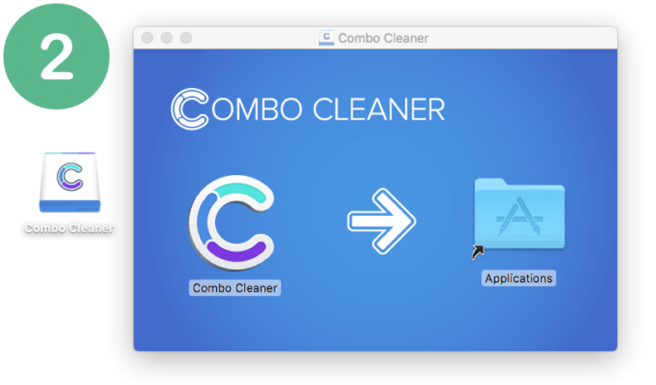
Task: Zoom the Combo Cleaner installer window
Action: click(186, 37)
